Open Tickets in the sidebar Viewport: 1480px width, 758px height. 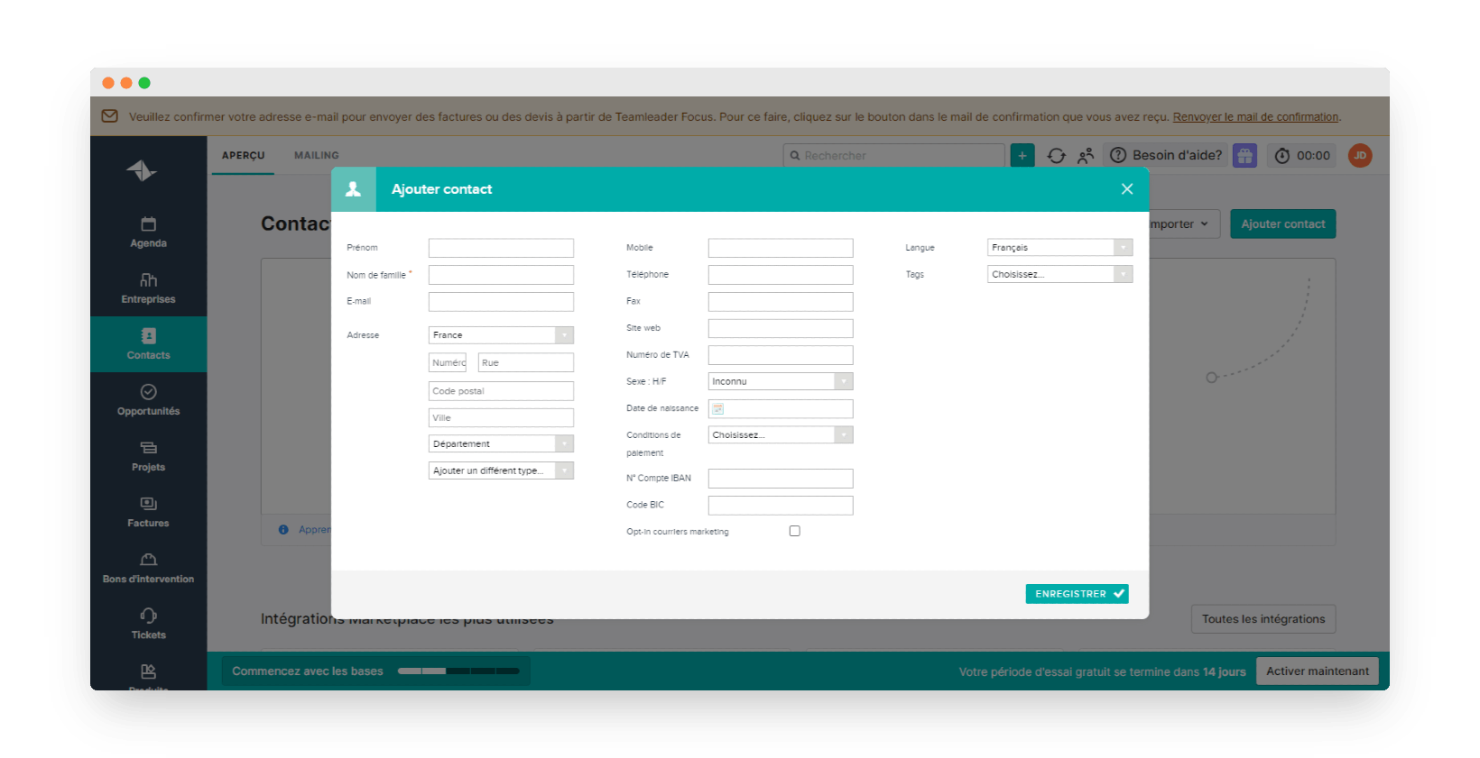148,624
